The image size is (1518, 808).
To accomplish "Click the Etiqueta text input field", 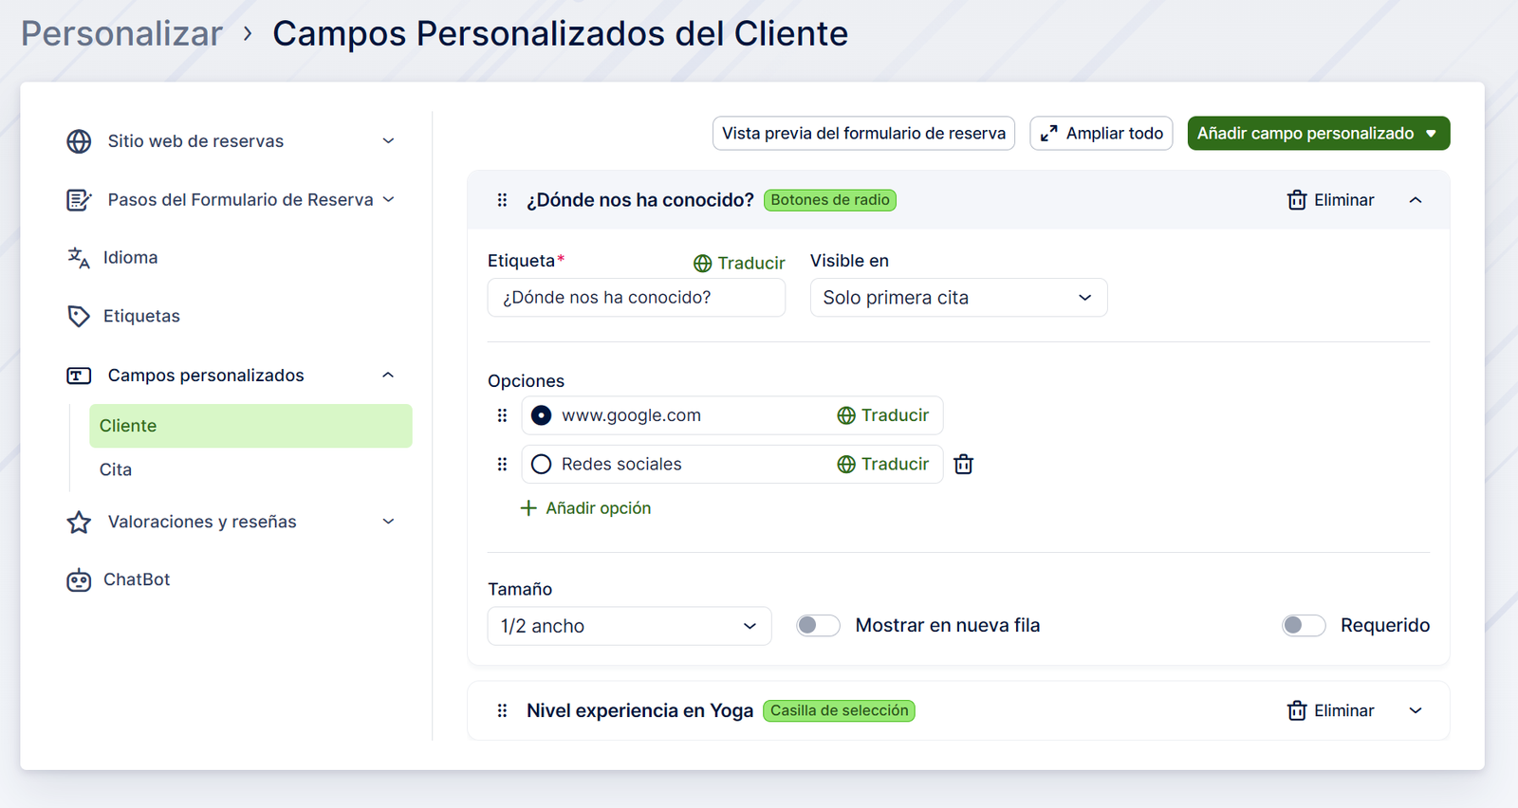I will (x=636, y=298).
